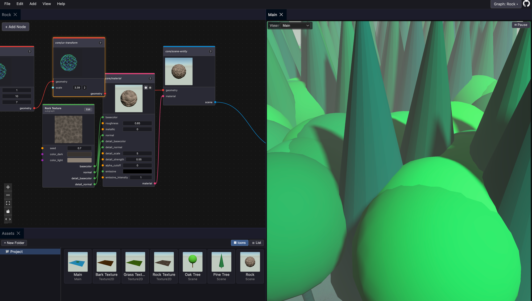Viewport: 532px width, 301px height.
Task: Pause the viewport rendering
Action: 521,25
